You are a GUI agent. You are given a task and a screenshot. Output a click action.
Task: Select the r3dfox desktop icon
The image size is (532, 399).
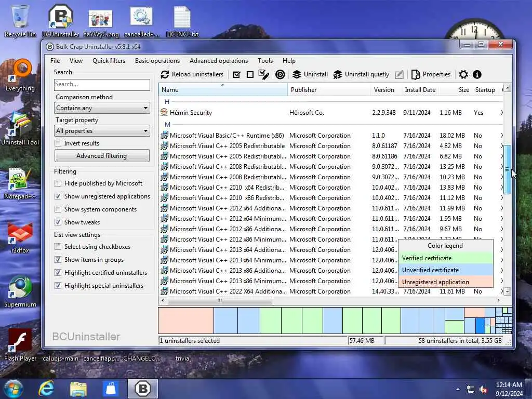click(x=20, y=237)
